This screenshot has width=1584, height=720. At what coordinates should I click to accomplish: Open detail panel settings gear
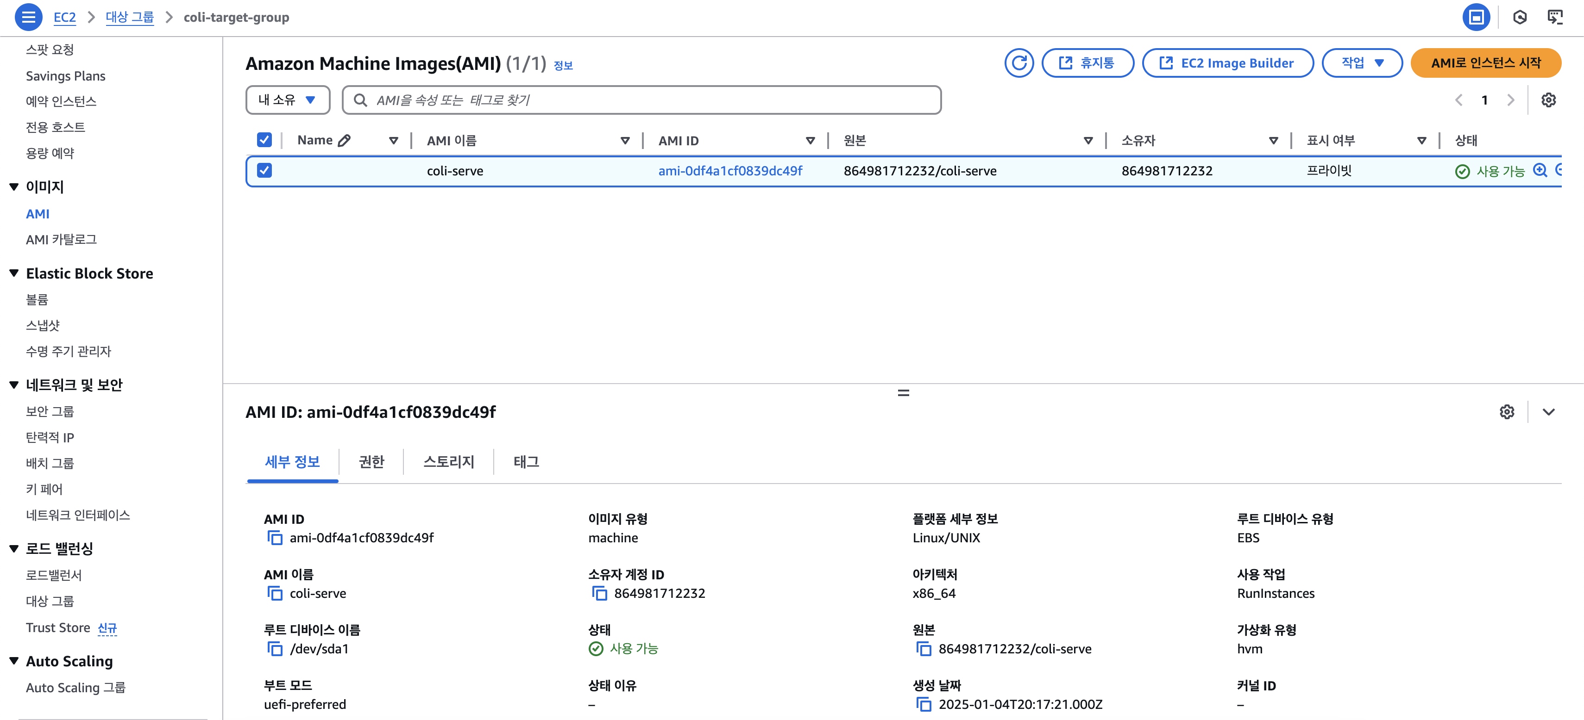(x=1507, y=412)
